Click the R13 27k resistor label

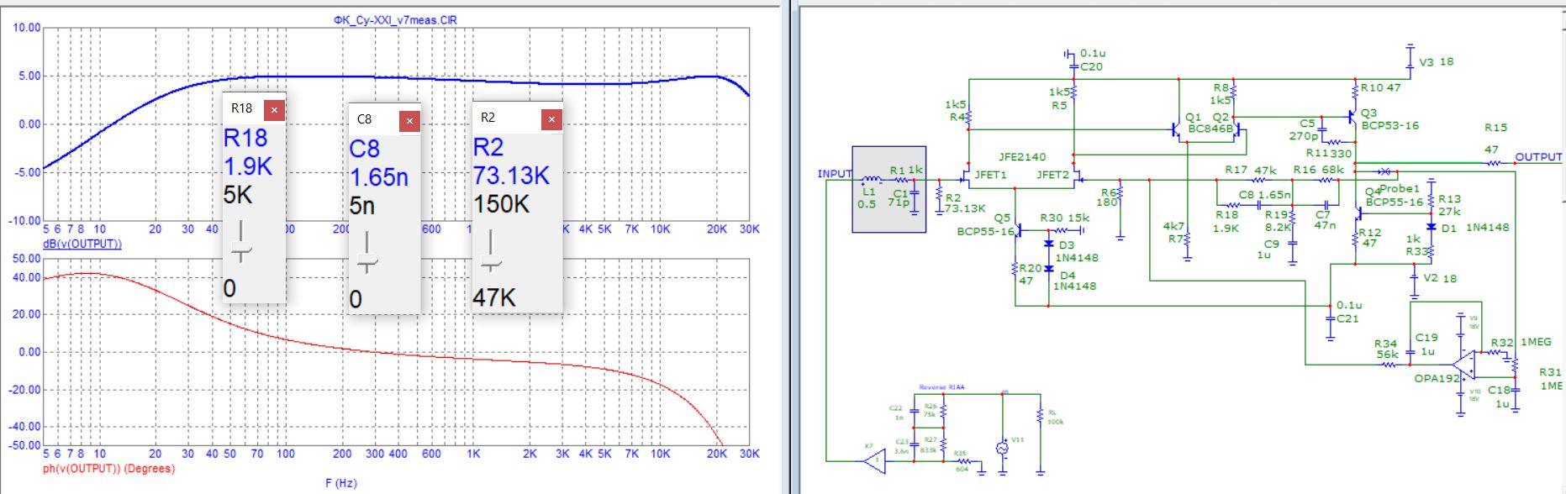tap(1450, 206)
